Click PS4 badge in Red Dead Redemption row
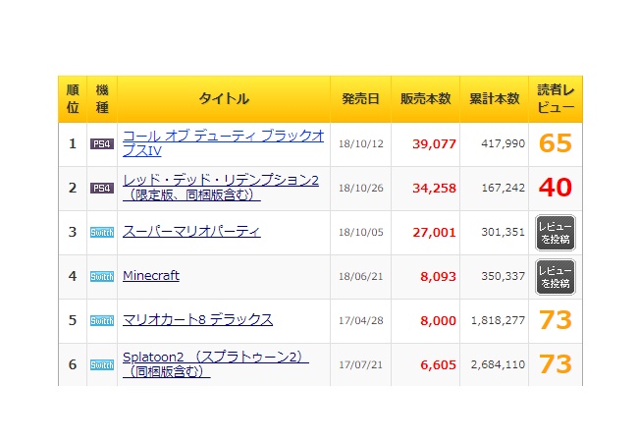The height and width of the screenshot is (442, 638). (x=102, y=188)
